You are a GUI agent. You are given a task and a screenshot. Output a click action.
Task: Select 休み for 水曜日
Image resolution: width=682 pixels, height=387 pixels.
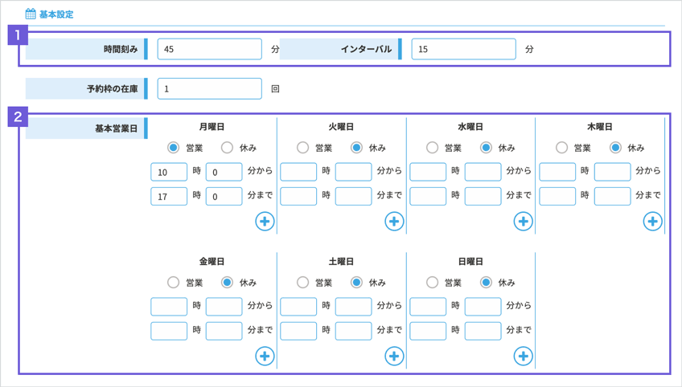[486, 148]
